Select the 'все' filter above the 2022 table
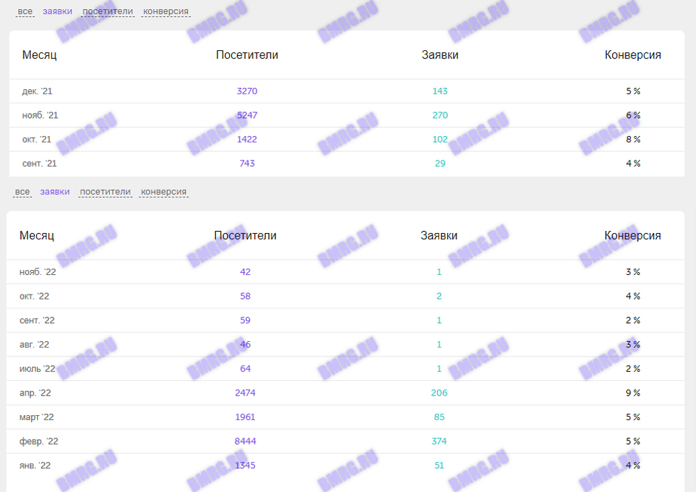The image size is (696, 492). 23,192
